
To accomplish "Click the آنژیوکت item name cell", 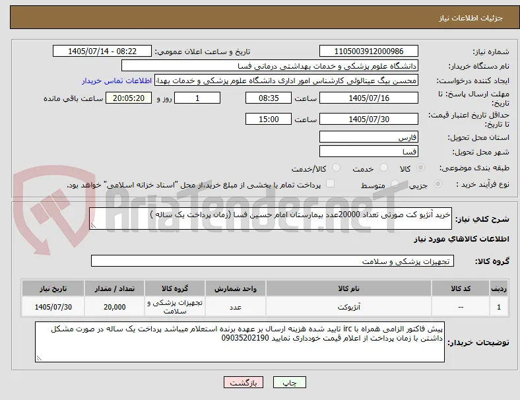I will [x=348, y=307].
